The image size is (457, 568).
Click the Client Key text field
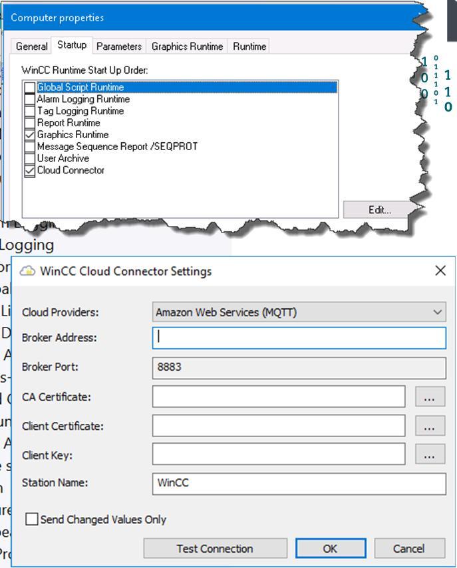[279, 454]
